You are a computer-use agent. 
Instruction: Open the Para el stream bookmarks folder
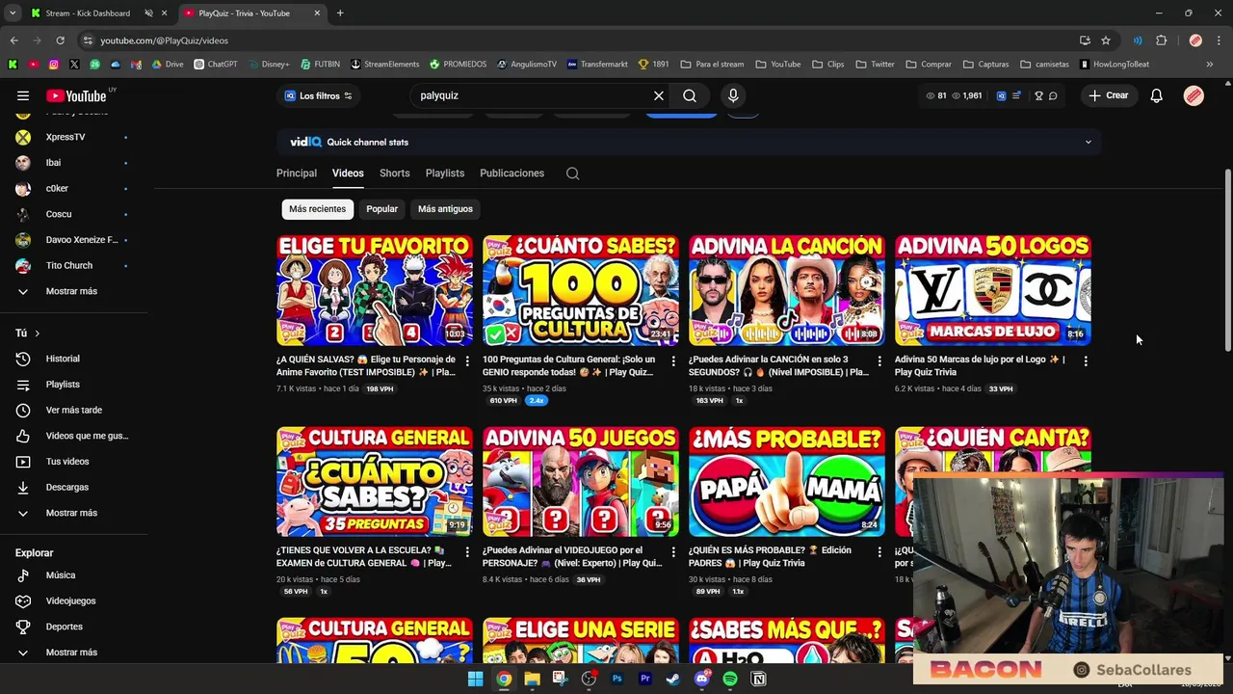tap(712, 65)
